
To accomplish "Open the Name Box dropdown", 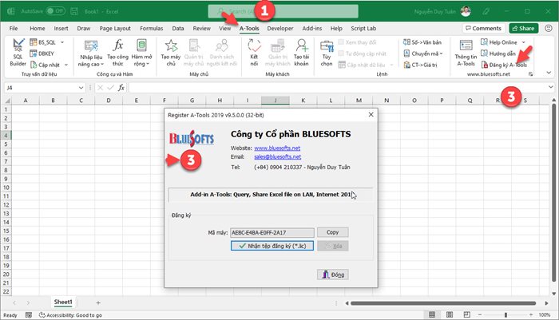I will coord(81,88).
